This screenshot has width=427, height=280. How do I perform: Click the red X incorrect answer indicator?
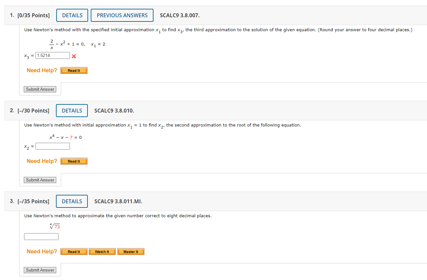pos(74,56)
